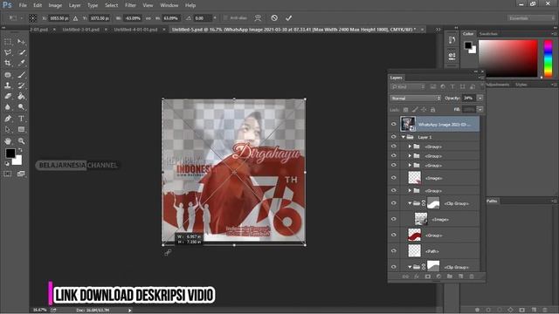Select the Clone Stamp tool

[x=8, y=85]
